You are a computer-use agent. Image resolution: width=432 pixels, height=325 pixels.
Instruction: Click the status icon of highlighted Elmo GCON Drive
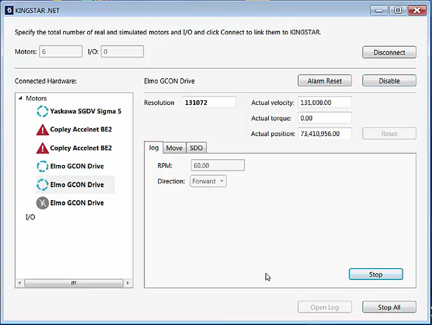point(43,185)
